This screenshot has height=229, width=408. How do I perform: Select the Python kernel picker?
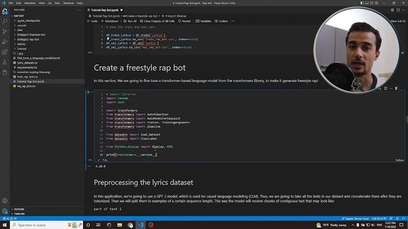(398, 21)
